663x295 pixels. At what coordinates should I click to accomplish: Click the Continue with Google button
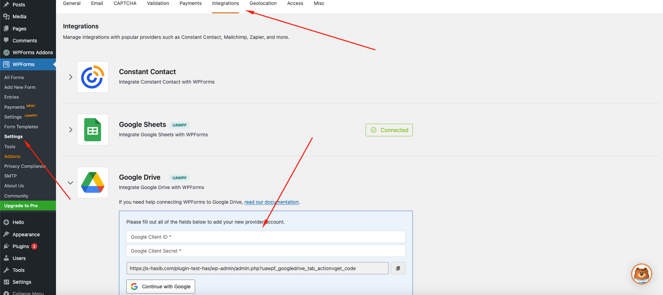tap(161, 286)
